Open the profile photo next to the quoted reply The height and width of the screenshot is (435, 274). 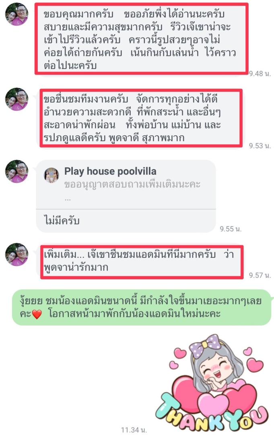click(x=16, y=171)
